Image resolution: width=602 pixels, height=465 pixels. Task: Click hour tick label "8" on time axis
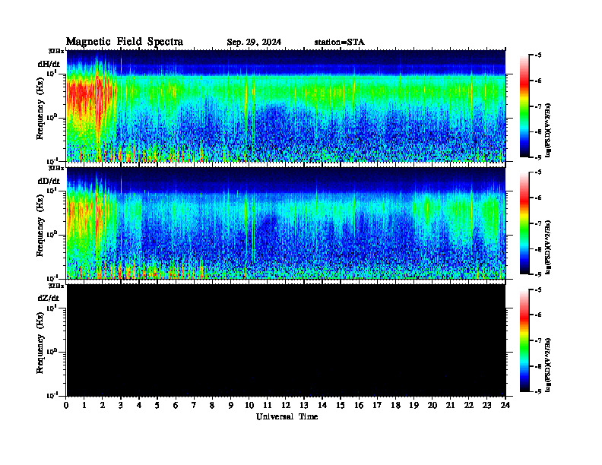[x=212, y=406]
